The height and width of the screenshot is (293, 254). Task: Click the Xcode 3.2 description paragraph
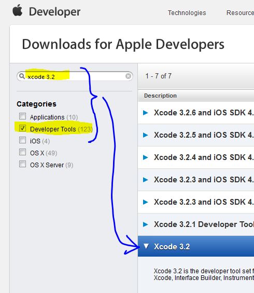click(204, 274)
